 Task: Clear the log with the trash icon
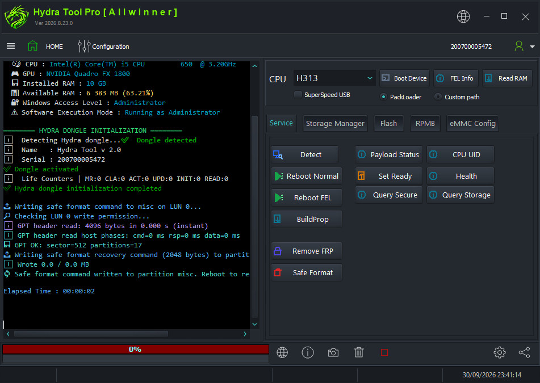pyautogui.click(x=358, y=352)
